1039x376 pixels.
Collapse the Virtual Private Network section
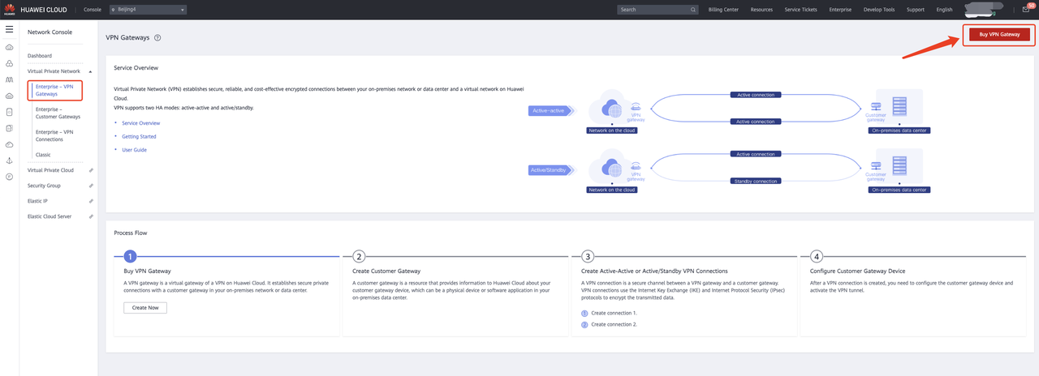tap(90, 71)
